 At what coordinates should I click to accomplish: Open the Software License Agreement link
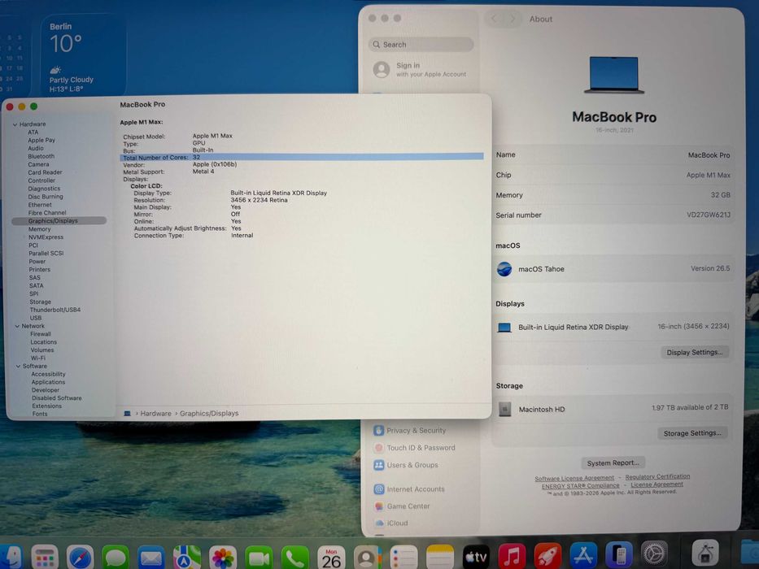click(x=574, y=478)
